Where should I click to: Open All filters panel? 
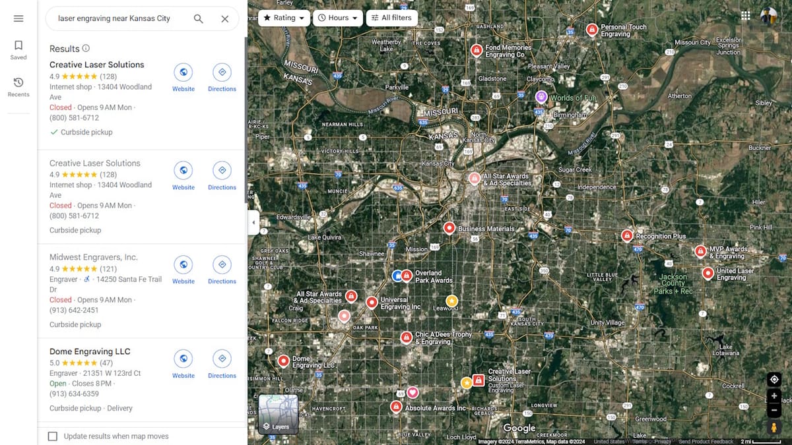[391, 18]
